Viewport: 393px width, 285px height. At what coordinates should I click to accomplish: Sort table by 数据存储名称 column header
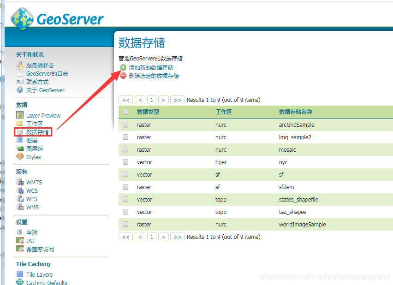296,112
